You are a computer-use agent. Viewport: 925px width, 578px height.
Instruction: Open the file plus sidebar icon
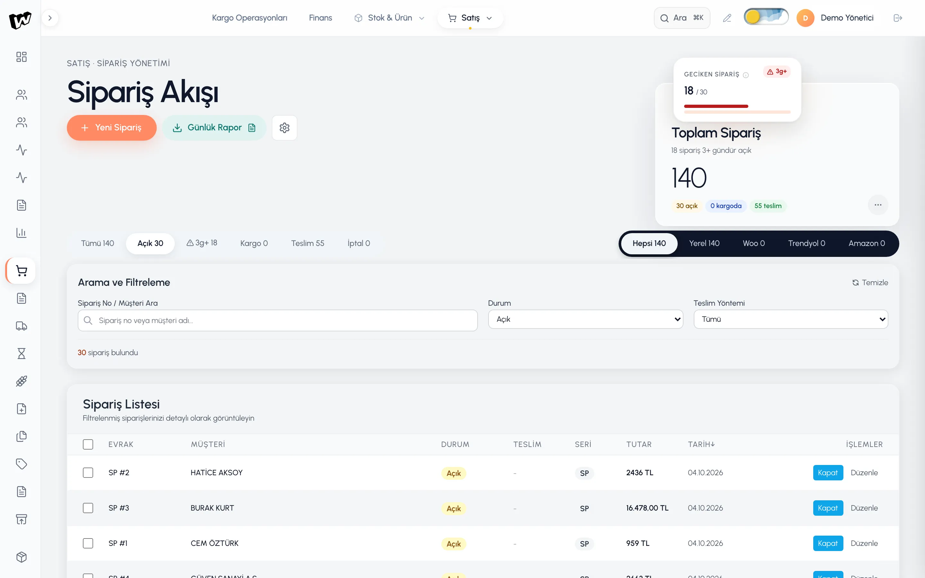[22, 409]
